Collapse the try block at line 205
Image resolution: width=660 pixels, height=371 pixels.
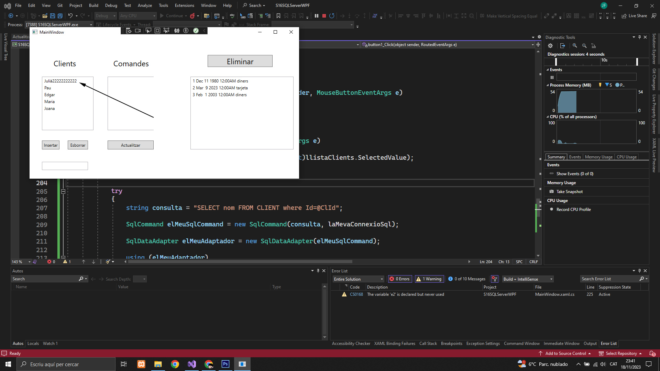tap(63, 192)
